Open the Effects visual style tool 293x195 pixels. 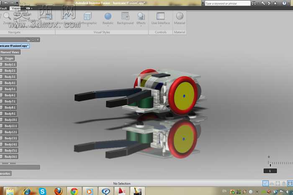141,18
